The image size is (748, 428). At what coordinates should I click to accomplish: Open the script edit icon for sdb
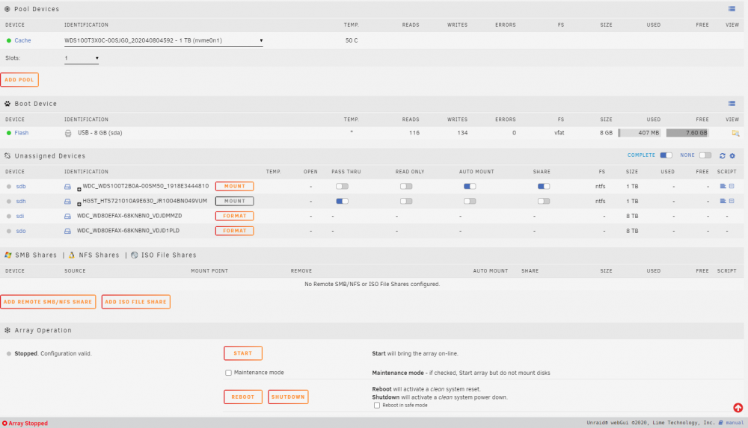click(732, 186)
